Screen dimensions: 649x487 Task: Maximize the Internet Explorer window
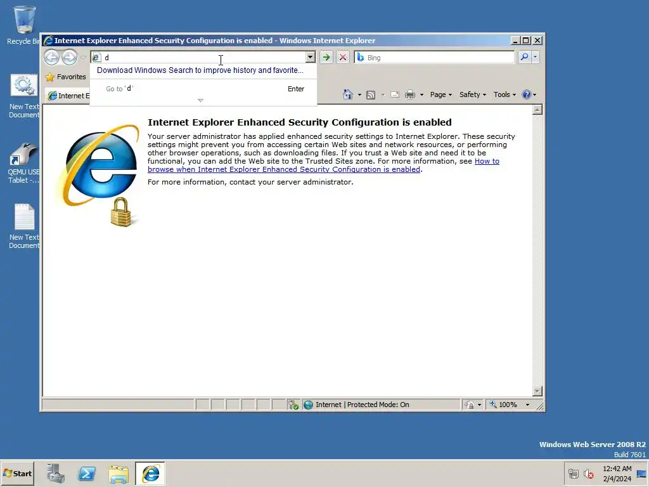pyautogui.click(x=525, y=41)
